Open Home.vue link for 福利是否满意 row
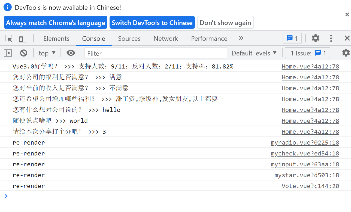This screenshot has width=351, height=212. pyautogui.click(x=310, y=77)
